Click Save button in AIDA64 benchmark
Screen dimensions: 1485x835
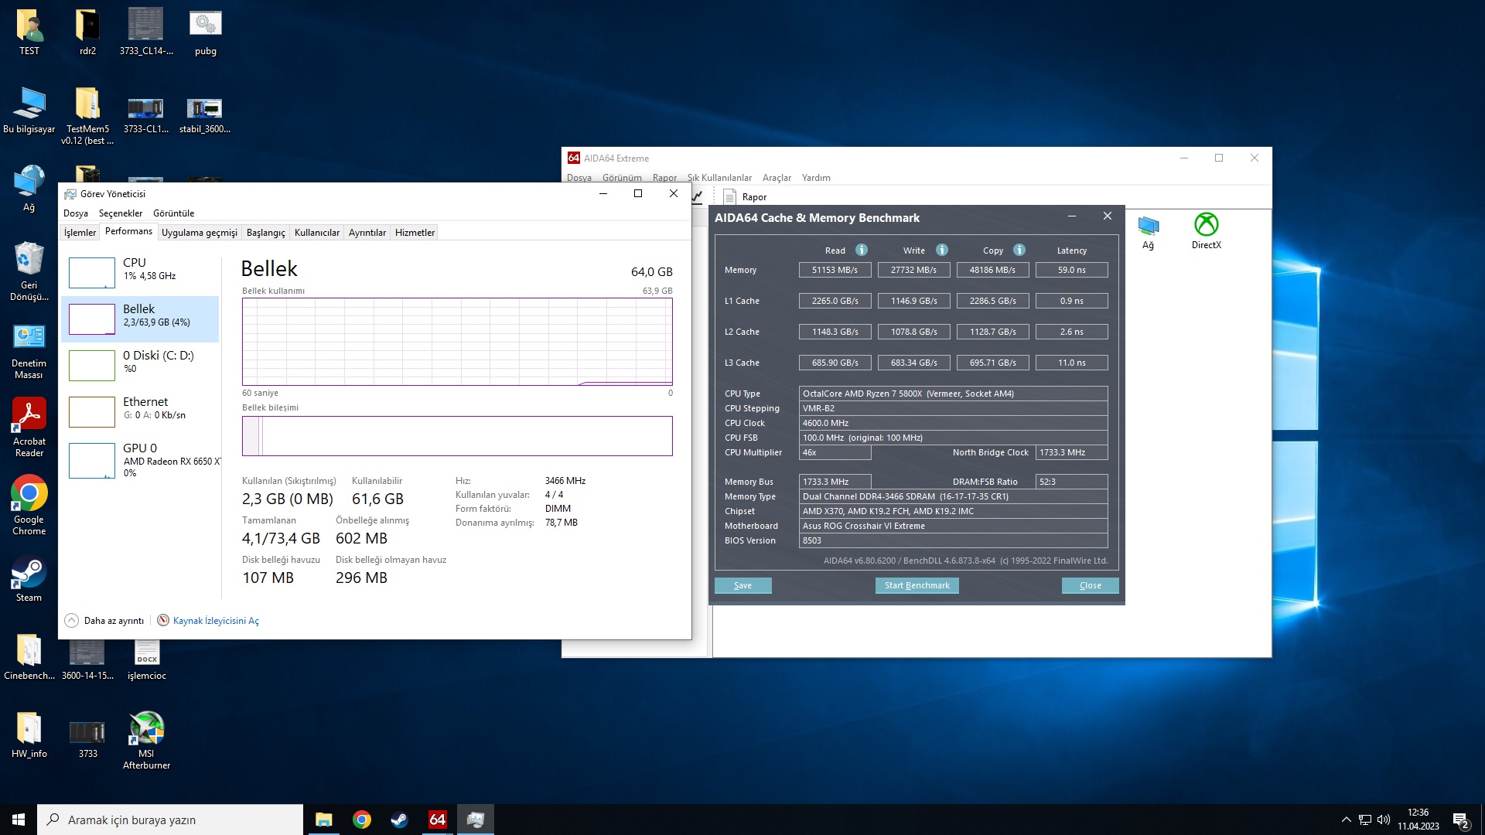742,585
